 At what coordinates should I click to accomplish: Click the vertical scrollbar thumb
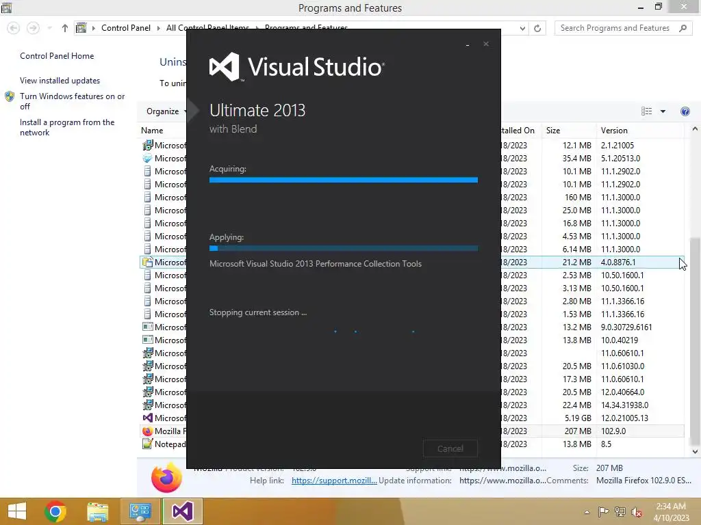point(695,341)
